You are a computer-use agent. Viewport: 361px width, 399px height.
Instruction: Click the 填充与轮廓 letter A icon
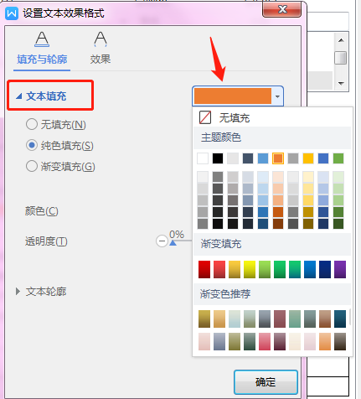42,39
